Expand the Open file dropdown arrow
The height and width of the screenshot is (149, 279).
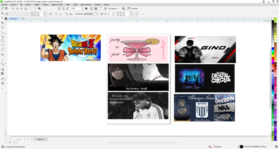click(9, 9)
